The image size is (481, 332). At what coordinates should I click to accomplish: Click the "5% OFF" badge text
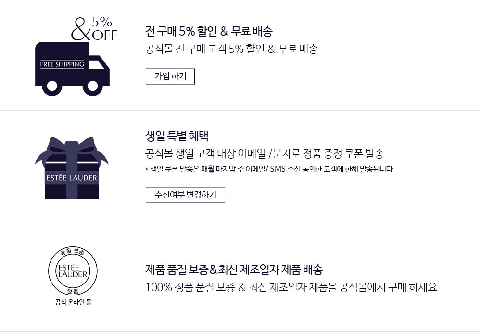[x=104, y=29]
